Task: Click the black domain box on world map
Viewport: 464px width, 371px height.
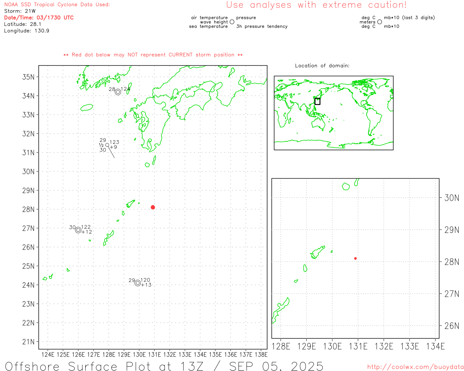Action: pyautogui.click(x=318, y=101)
